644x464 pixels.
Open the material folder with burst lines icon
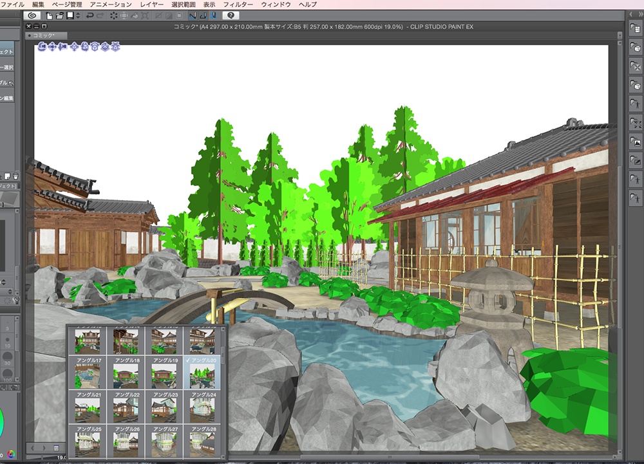[x=636, y=123]
